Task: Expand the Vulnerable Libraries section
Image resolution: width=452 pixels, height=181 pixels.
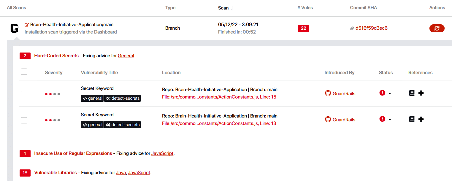Action: coord(55,172)
